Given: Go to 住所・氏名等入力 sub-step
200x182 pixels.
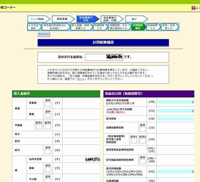Looking at the screenshot, I should coord(170,27).
